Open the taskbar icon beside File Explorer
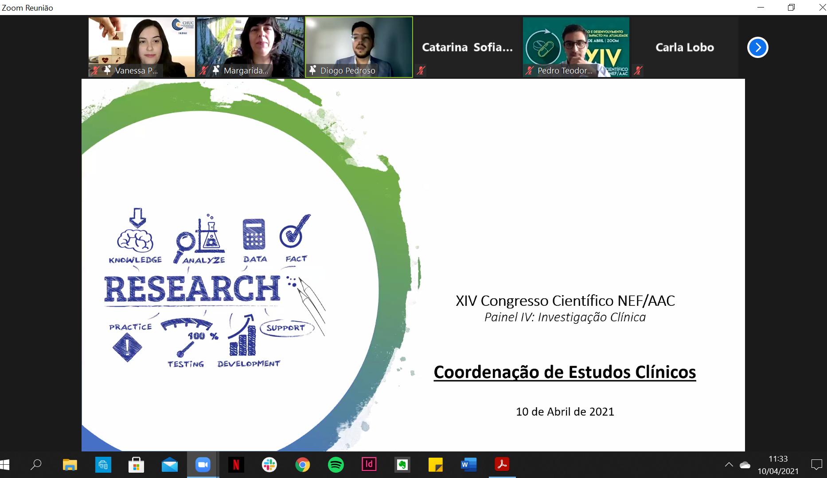The image size is (827, 478). [x=103, y=465]
